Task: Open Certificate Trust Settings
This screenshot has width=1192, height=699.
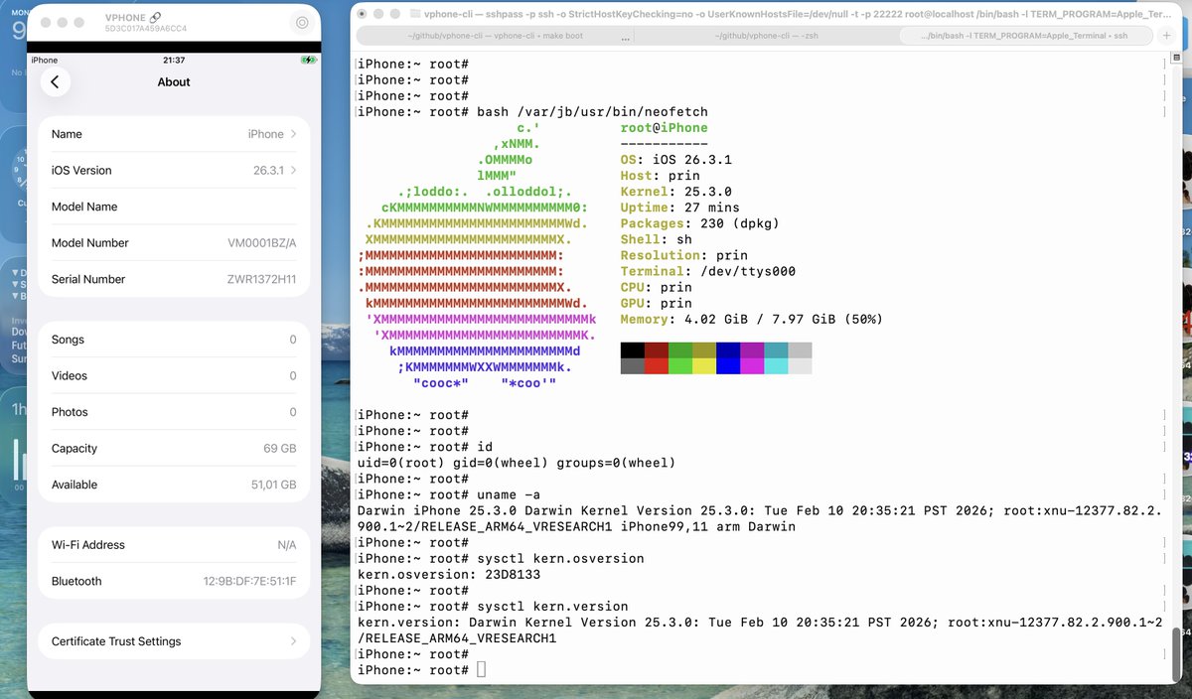Action: (174, 641)
